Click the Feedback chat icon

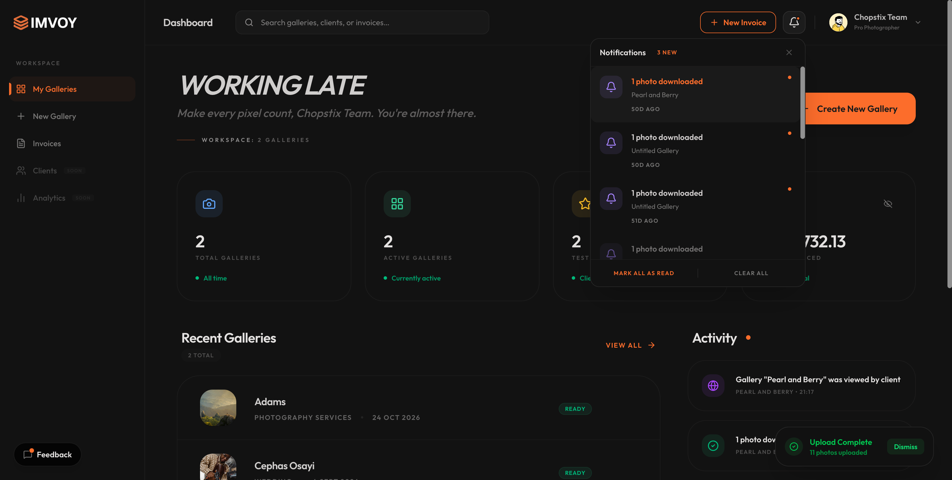click(28, 454)
